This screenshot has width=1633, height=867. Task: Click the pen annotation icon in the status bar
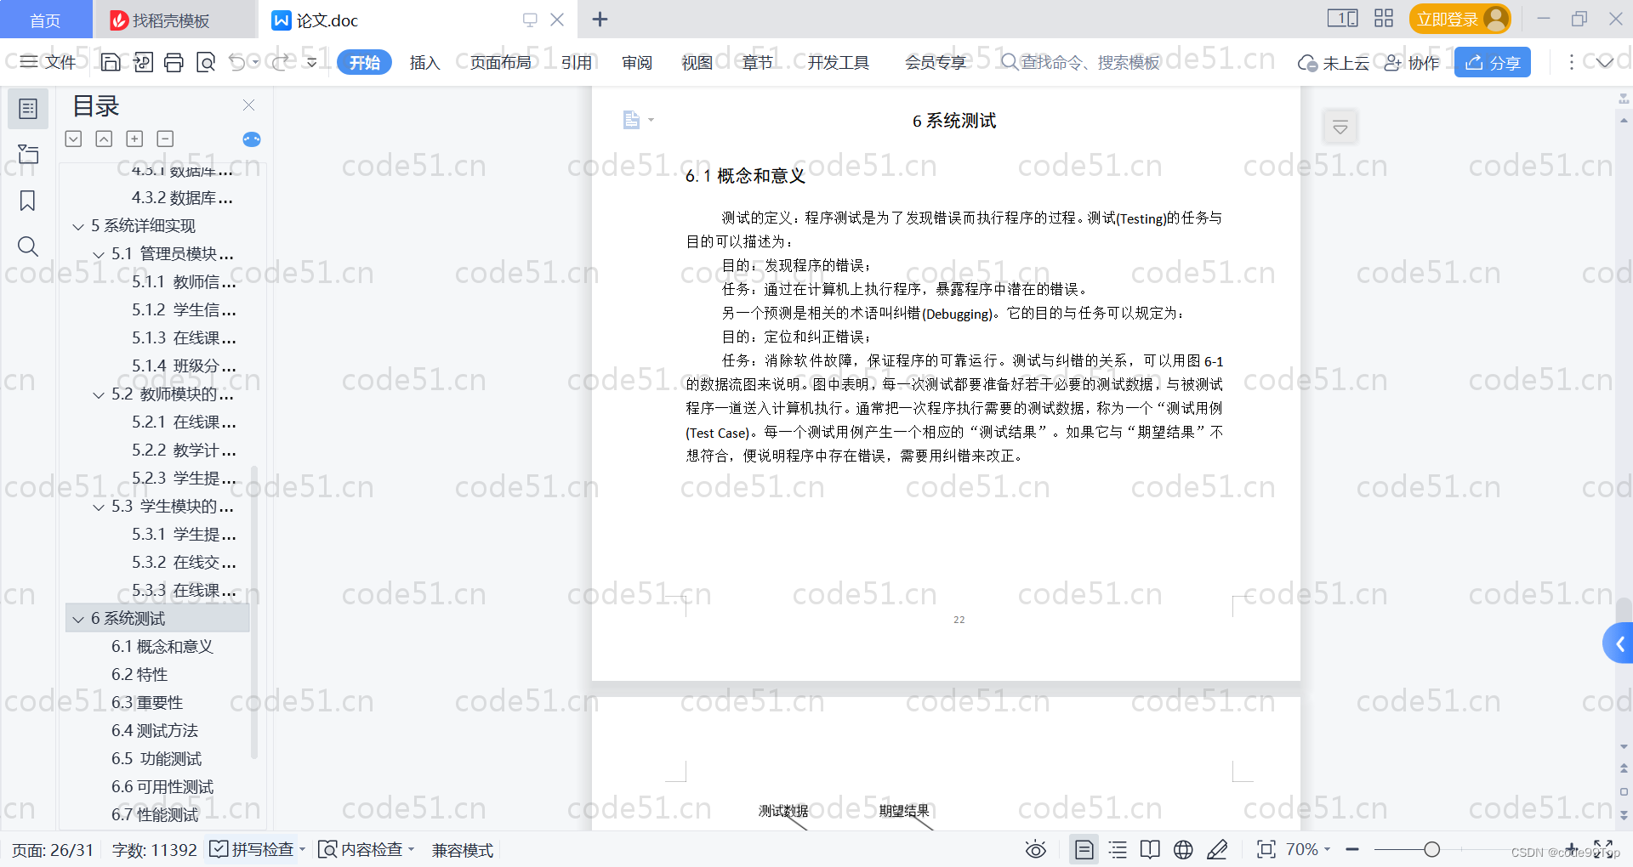point(1217,849)
